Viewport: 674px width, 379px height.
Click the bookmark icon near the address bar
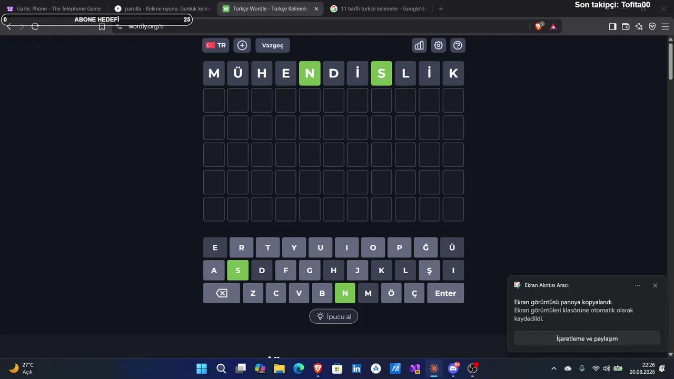point(102,27)
